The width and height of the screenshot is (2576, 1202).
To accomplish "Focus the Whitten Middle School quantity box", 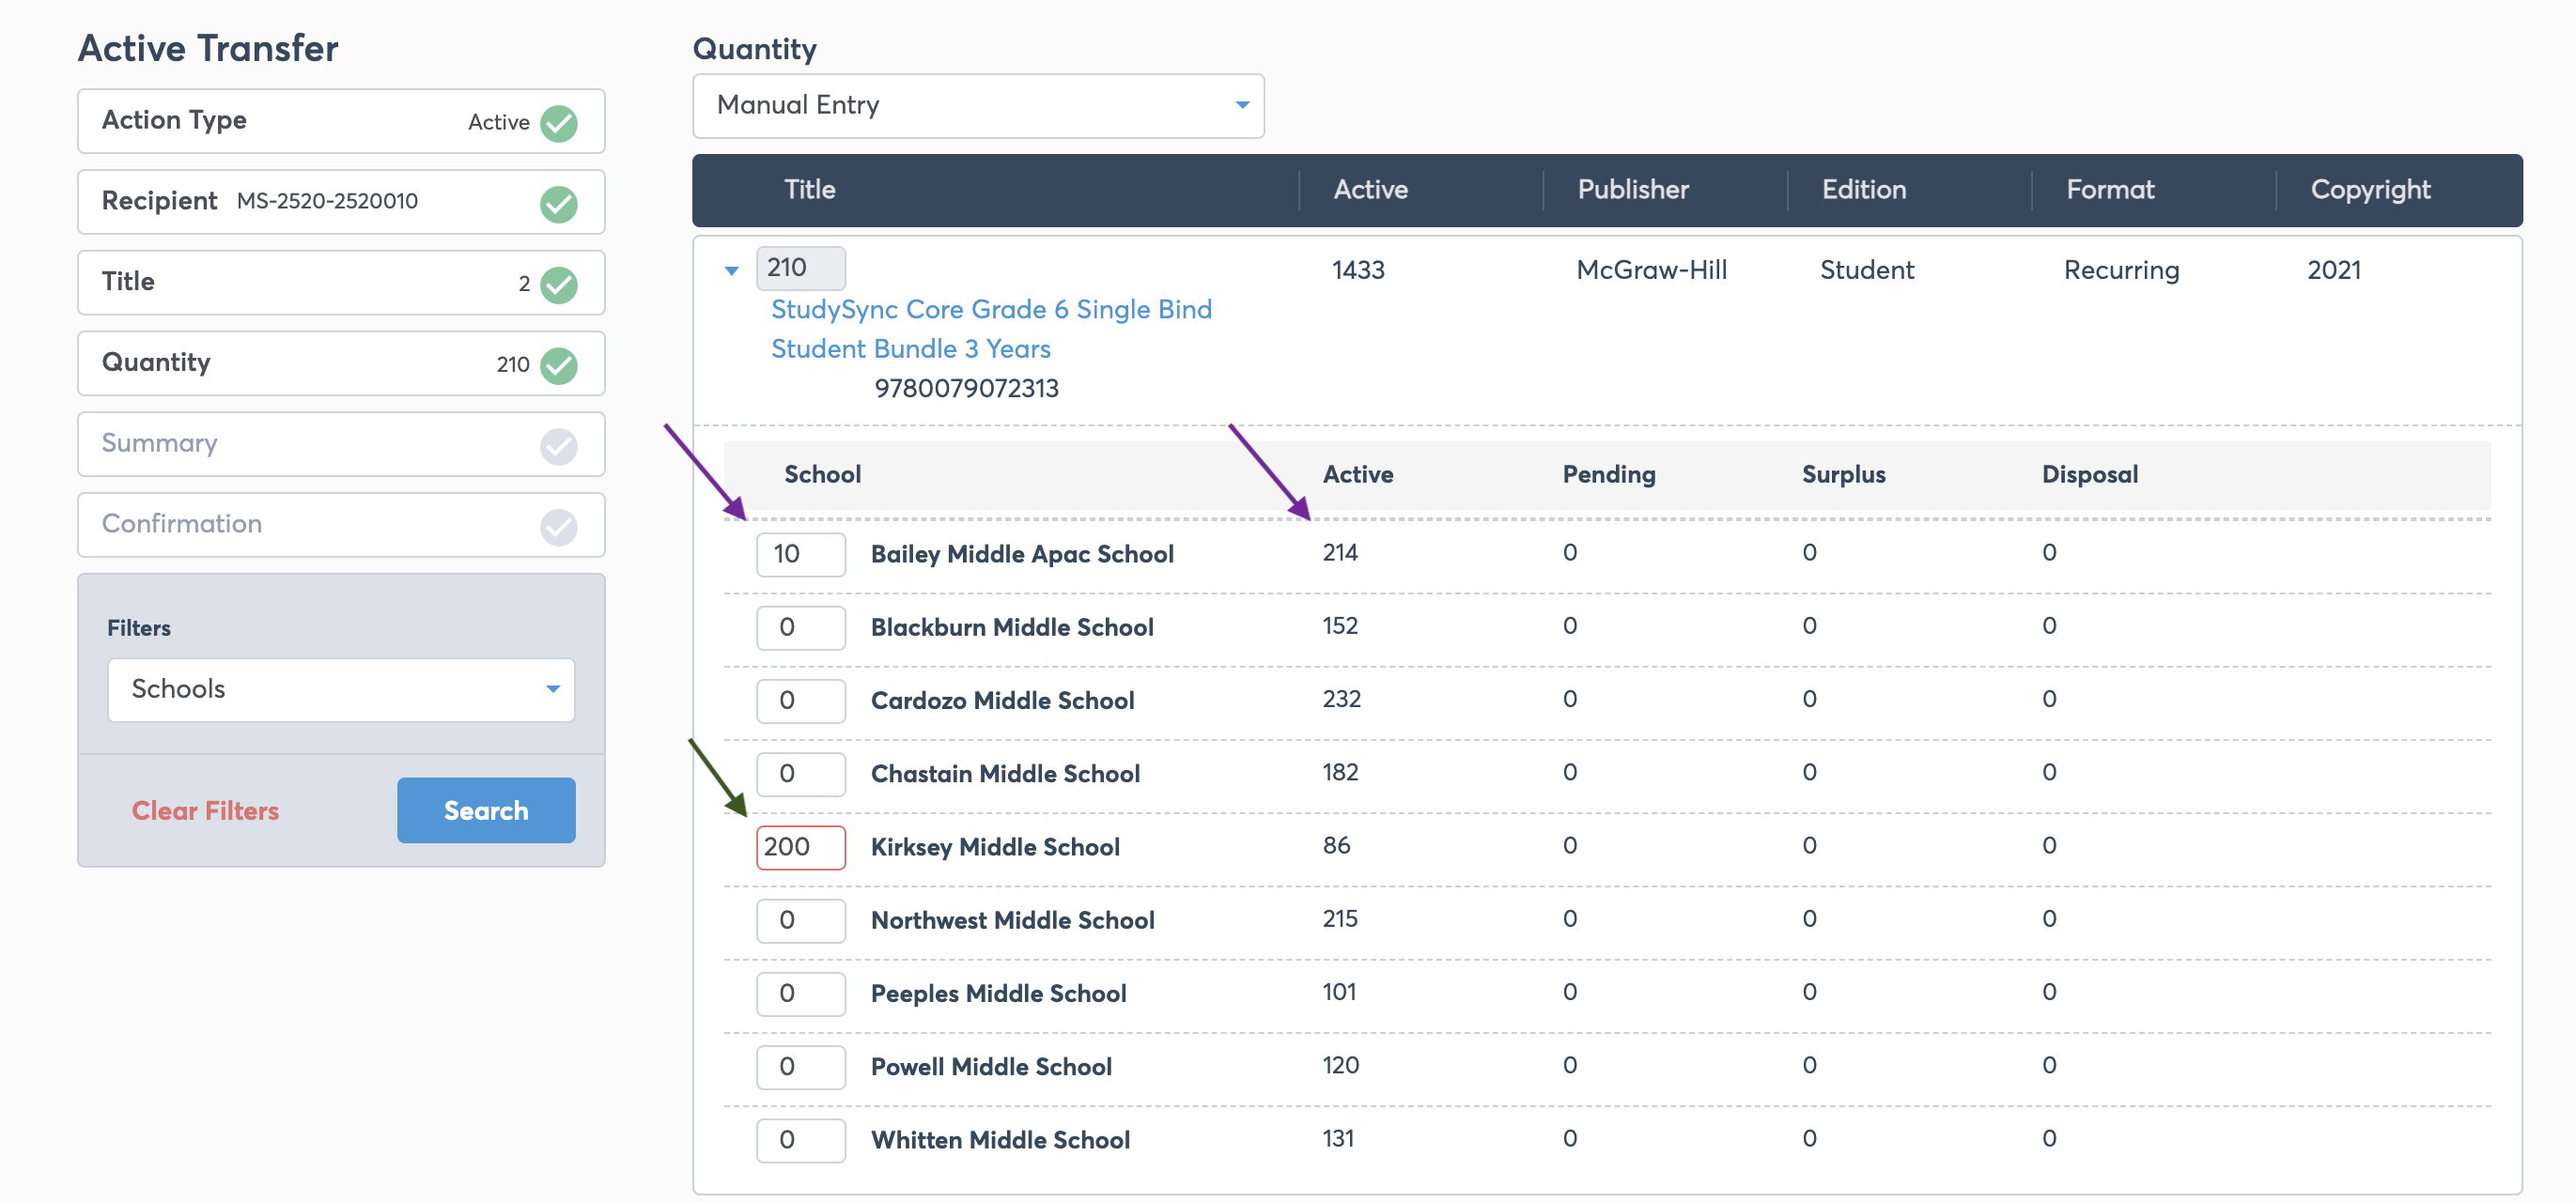I will click(x=800, y=1140).
